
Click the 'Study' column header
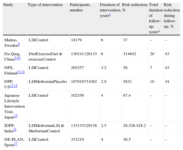[8, 5]
